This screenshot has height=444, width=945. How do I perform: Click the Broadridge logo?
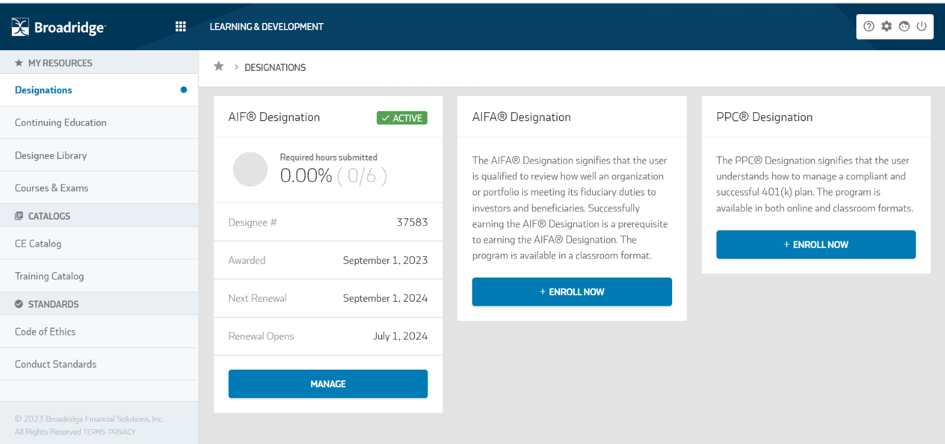click(x=58, y=27)
